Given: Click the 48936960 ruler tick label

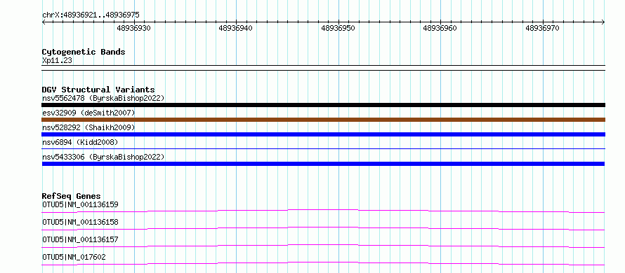Looking at the screenshot, I should (440, 28).
